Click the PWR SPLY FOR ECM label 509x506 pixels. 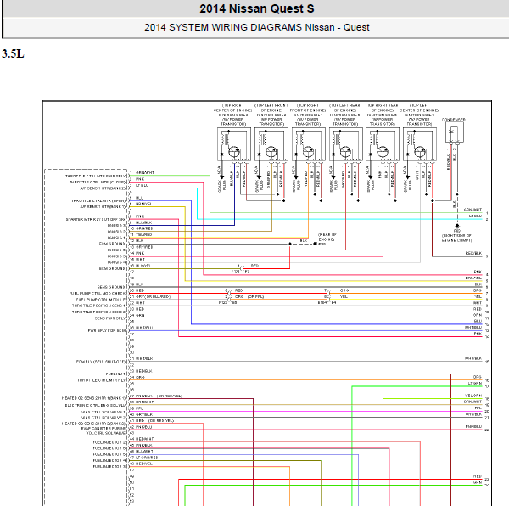(x=107, y=330)
